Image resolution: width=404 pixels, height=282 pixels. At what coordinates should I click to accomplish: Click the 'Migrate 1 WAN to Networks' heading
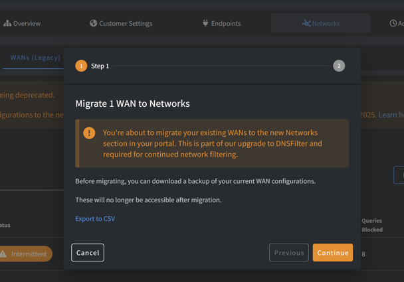point(132,104)
